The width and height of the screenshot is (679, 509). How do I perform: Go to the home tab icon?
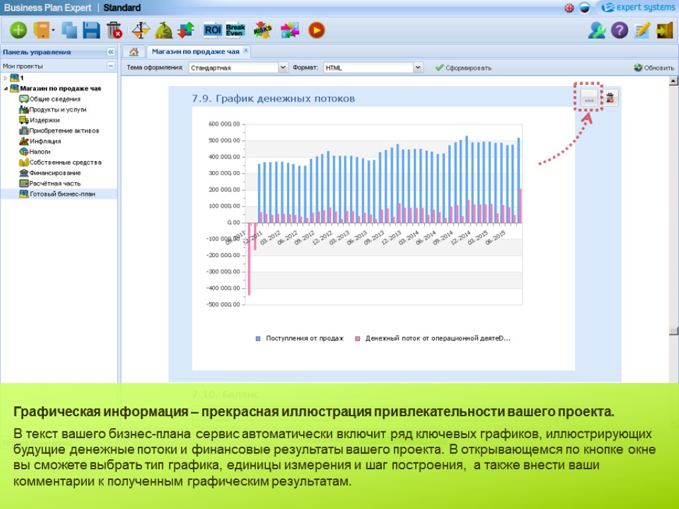point(134,52)
